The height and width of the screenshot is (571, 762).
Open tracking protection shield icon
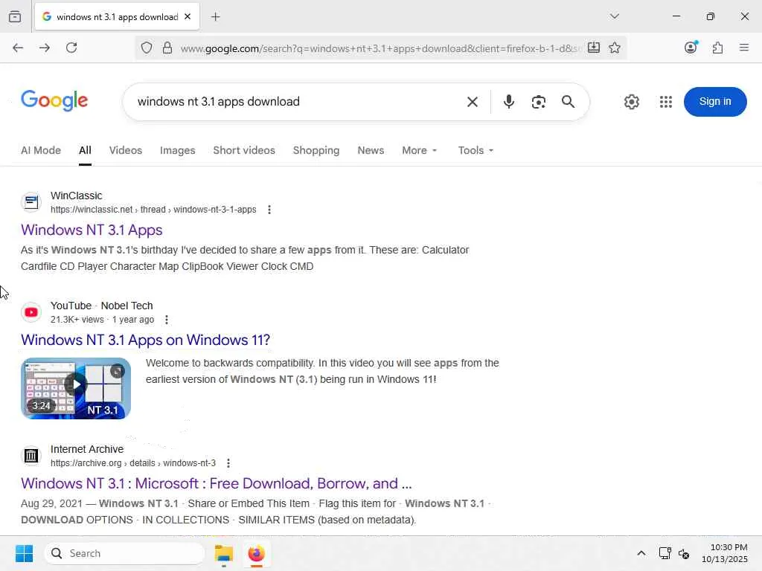pos(147,48)
